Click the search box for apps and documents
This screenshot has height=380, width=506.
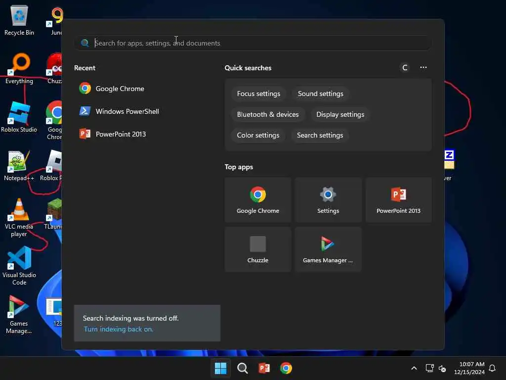click(x=253, y=43)
